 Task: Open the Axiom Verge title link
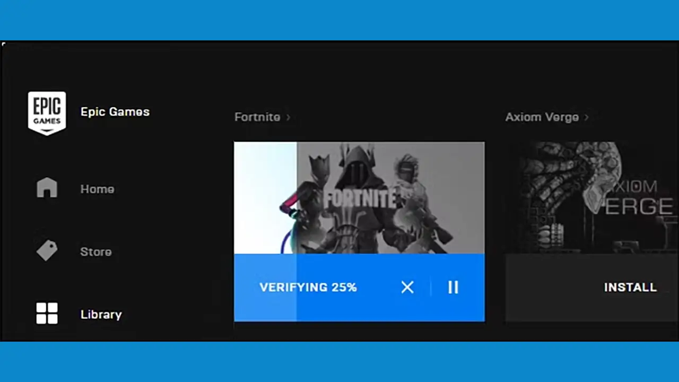[x=542, y=117]
